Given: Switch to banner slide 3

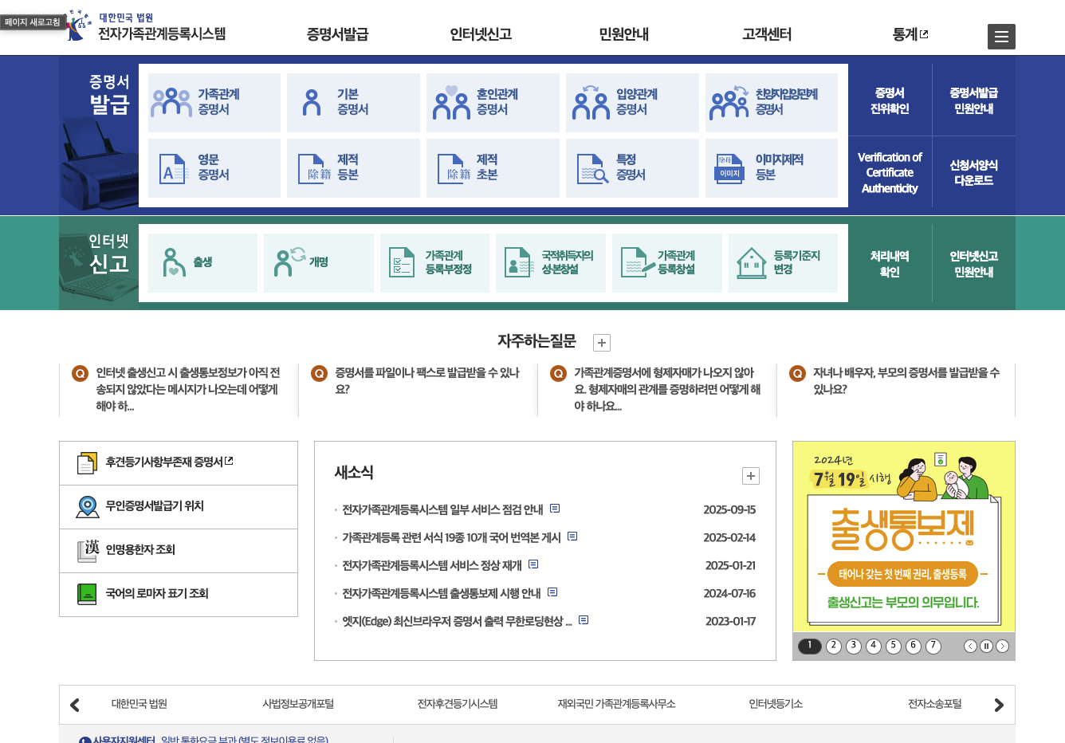Looking at the screenshot, I should (x=854, y=647).
